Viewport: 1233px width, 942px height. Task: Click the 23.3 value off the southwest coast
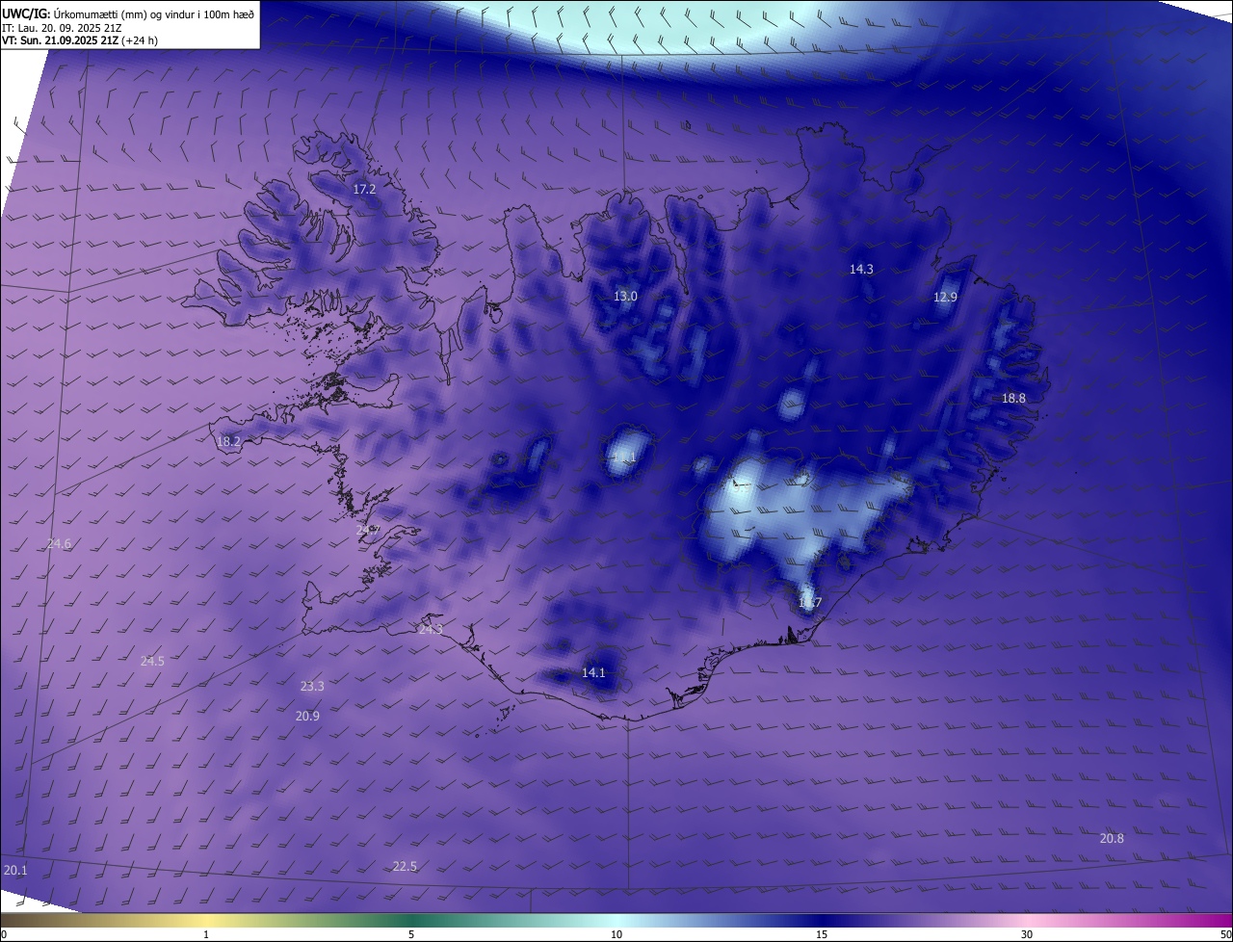312,687
